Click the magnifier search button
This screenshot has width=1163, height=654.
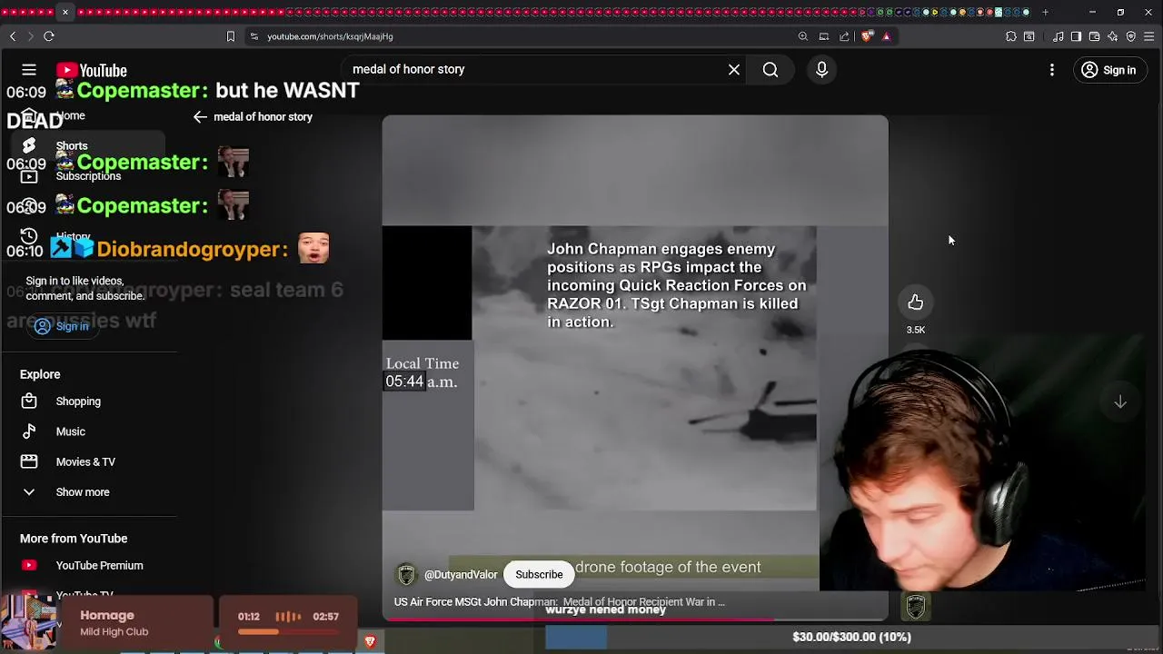(x=770, y=70)
